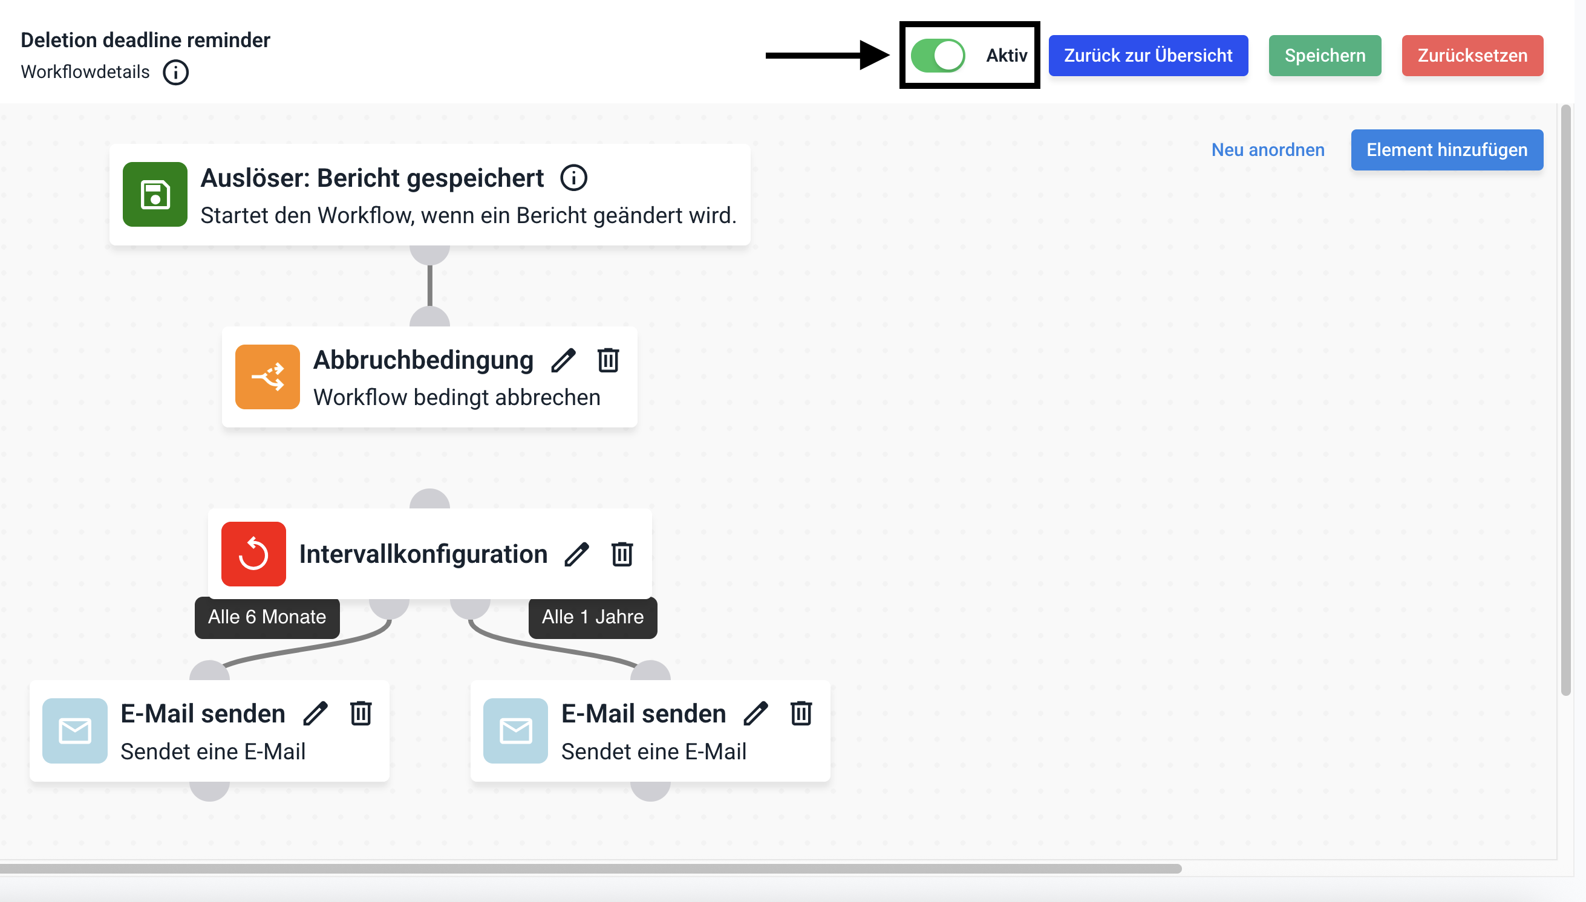The width and height of the screenshot is (1586, 902).
Task: Delete the Abbruchbedingung element
Action: (608, 360)
